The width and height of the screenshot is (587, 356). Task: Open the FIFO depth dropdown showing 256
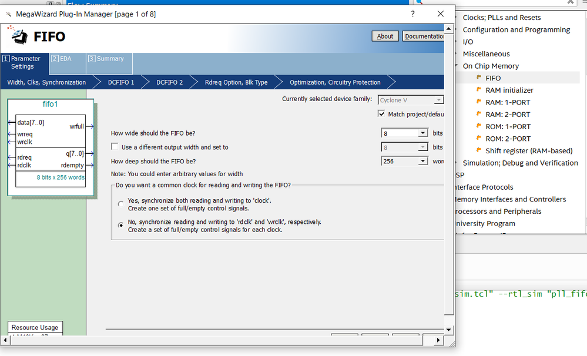(x=422, y=161)
